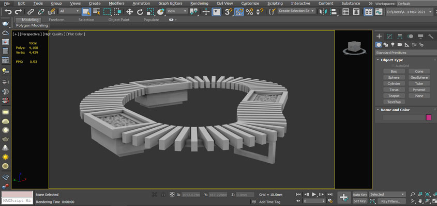The width and height of the screenshot is (437, 206).
Task: Open the Curve Editor icon
Action: pyautogui.click(x=379, y=12)
